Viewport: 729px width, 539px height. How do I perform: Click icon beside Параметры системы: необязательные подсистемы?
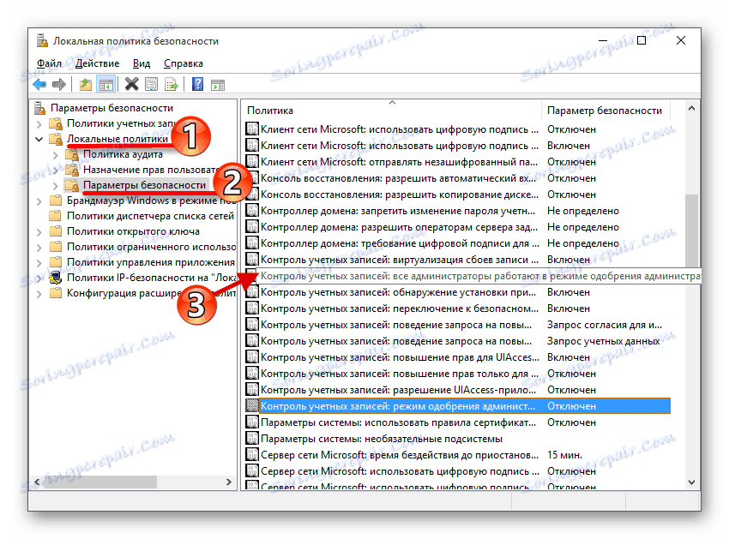tap(252, 439)
